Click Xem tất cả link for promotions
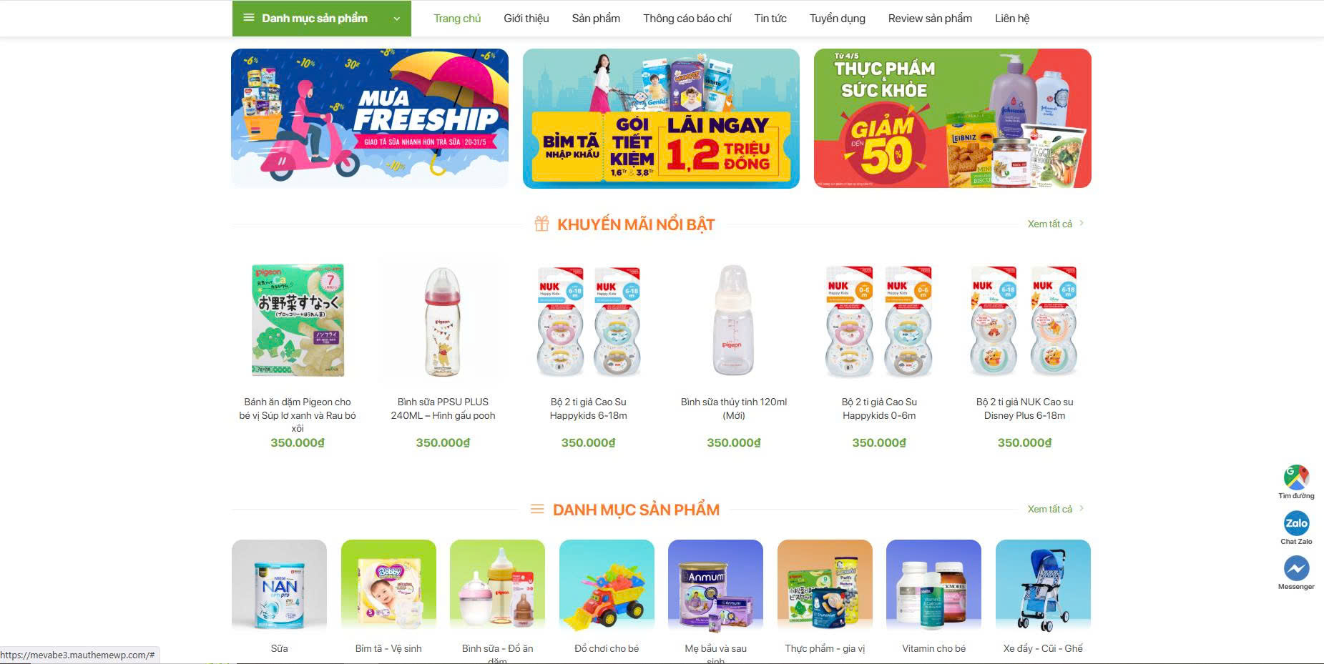 coord(1049,224)
